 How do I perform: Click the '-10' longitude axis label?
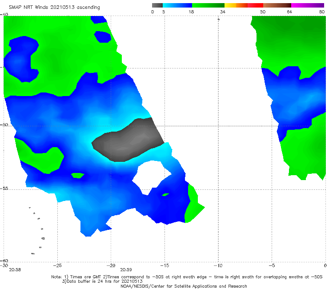[x=218, y=265]
